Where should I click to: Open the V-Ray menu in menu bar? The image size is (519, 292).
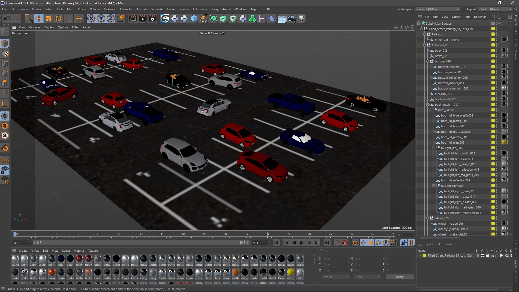[x=214, y=9]
